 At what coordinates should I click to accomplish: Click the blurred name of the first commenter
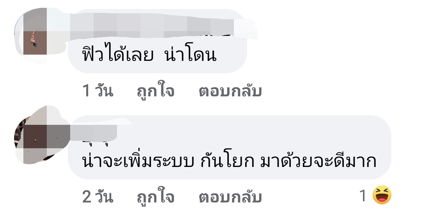click(x=152, y=26)
